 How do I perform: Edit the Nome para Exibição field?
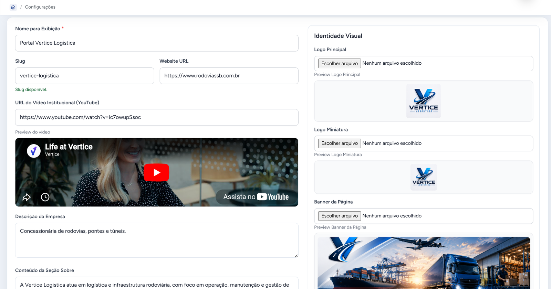157,43
